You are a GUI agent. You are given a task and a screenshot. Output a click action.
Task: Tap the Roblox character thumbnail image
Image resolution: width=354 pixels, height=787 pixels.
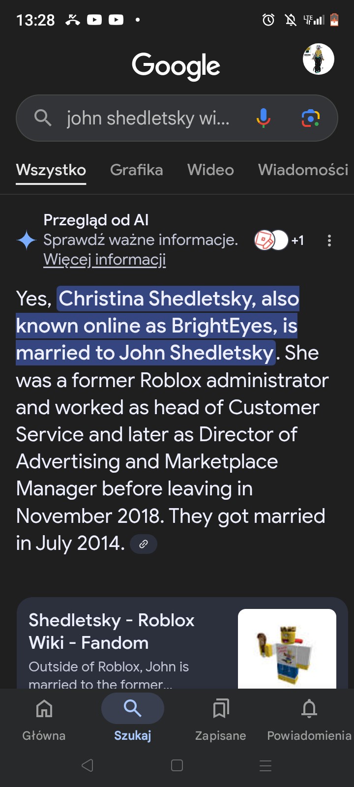tap(287, 648)
